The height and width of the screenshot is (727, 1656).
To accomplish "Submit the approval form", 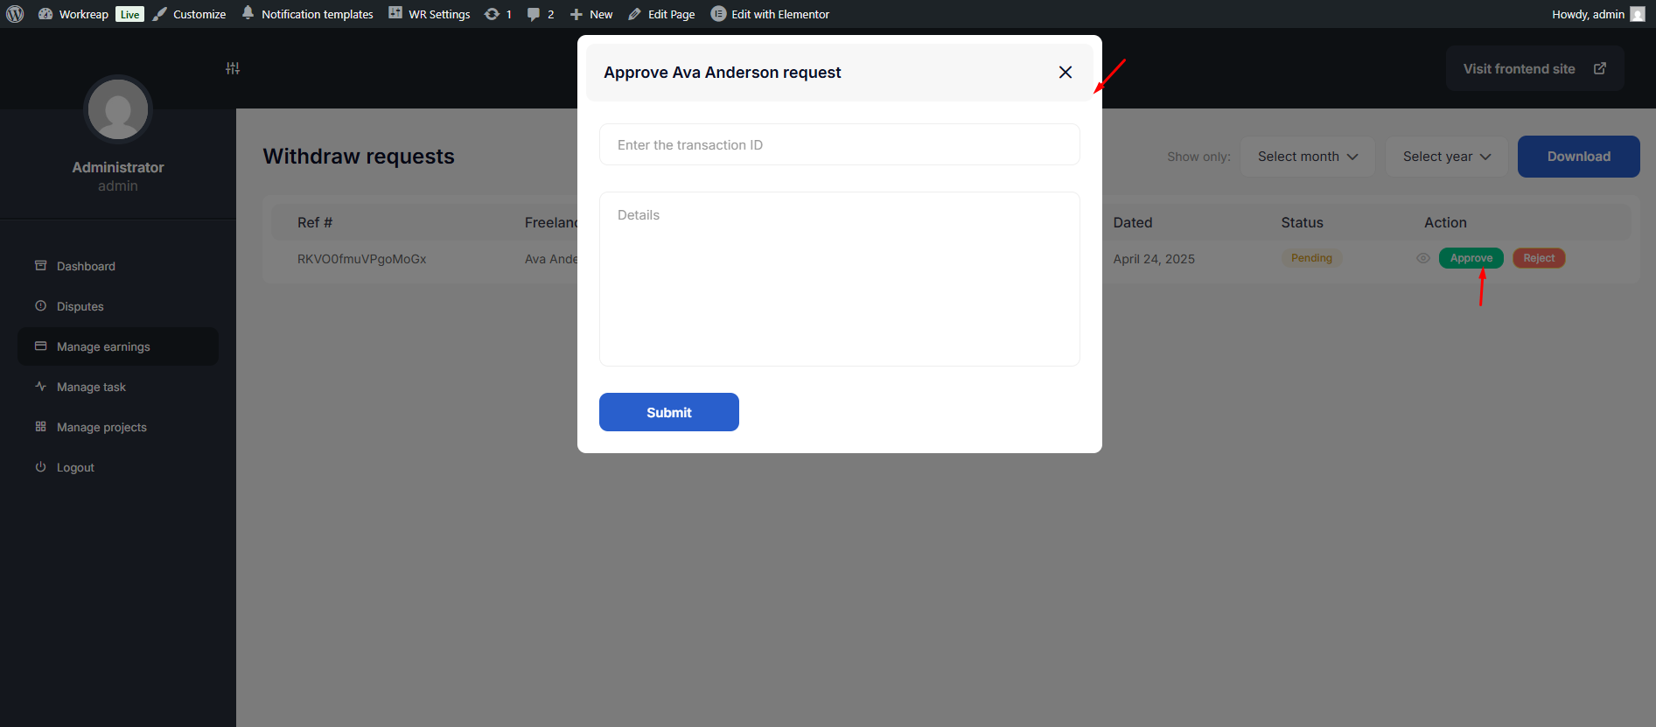I will click(x=668, y=412).
